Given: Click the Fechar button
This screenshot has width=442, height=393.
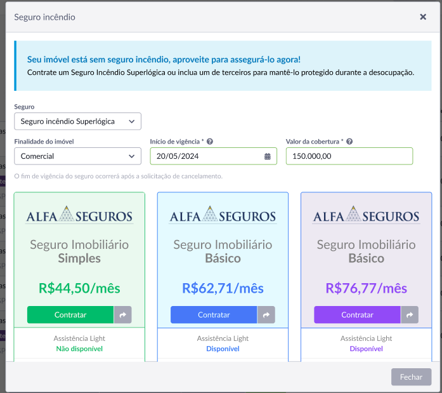Looking at the screenshot, I should 411,377.
